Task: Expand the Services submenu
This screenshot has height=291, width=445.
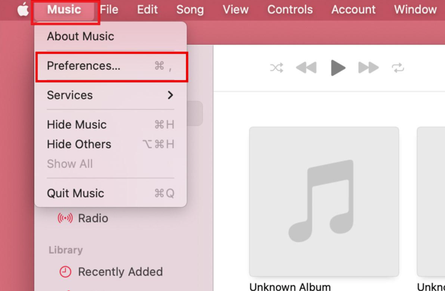Action: pyautogui.click(x=70, y=95)
